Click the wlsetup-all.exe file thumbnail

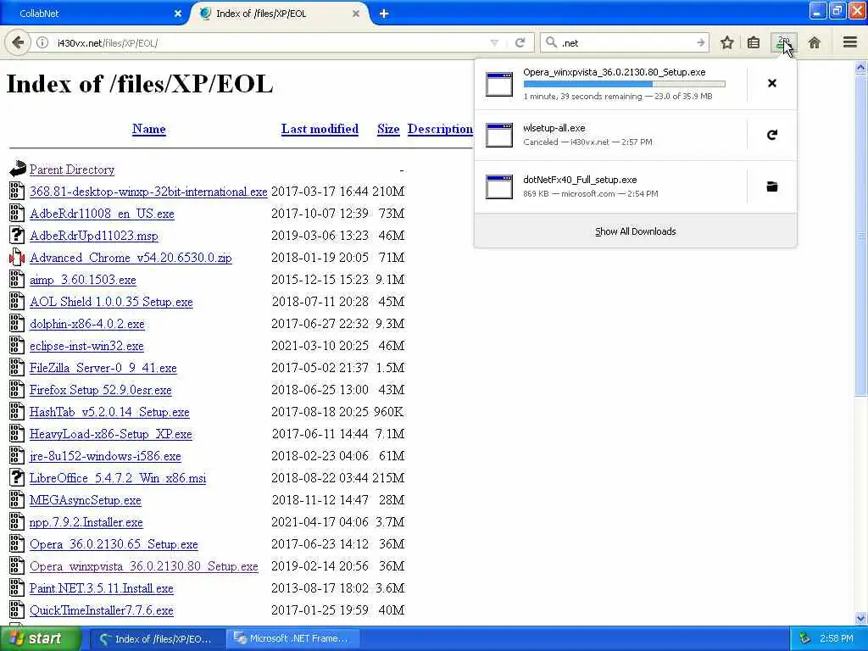click(x=498, y=135)
